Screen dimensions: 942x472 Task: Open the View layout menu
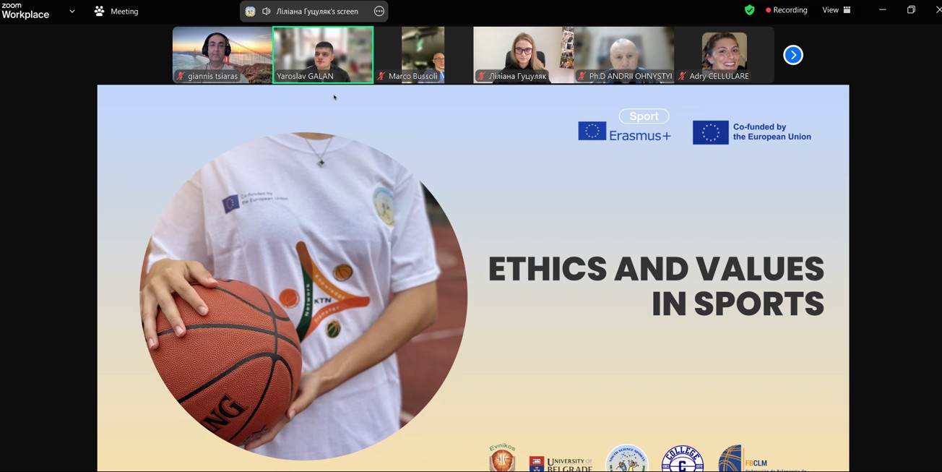[x=836, y=10]
